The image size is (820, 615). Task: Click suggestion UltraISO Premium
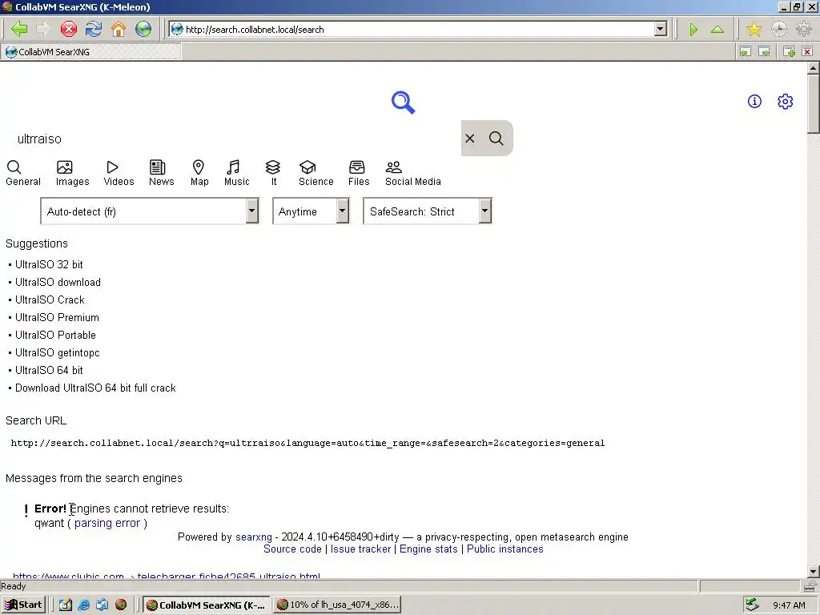click(57, 317)
